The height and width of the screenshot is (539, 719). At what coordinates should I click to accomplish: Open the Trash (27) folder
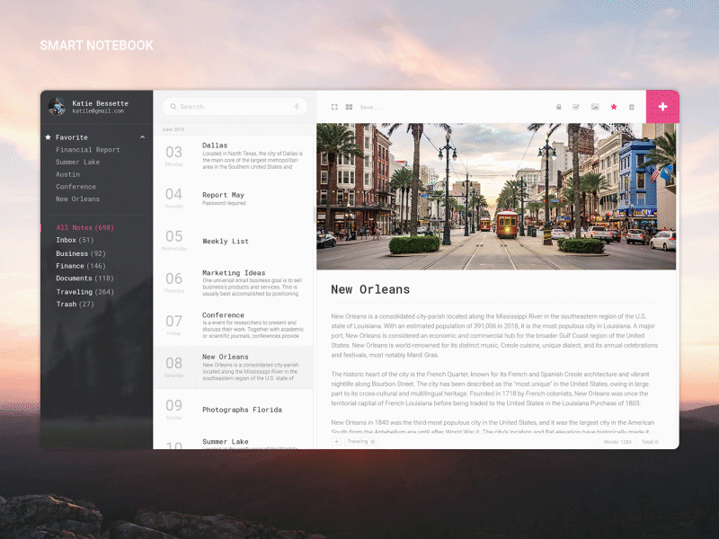(x=75, y=304)
